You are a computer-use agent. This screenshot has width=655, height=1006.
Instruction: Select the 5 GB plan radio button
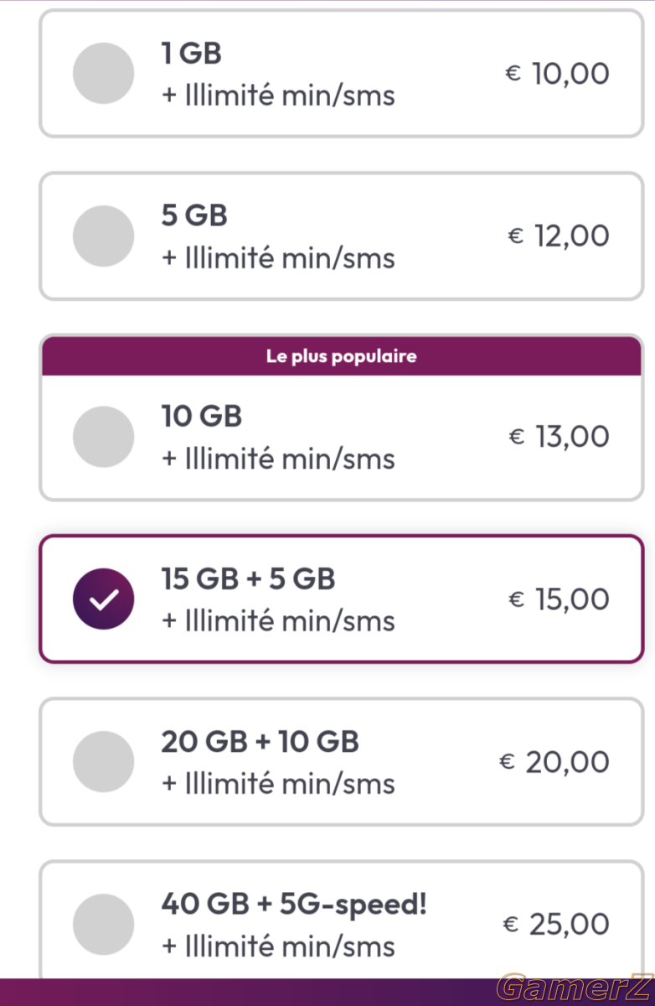[x=104, y=236]
